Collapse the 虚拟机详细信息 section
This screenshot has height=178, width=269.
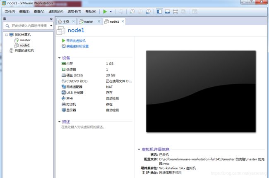point(139,150)
